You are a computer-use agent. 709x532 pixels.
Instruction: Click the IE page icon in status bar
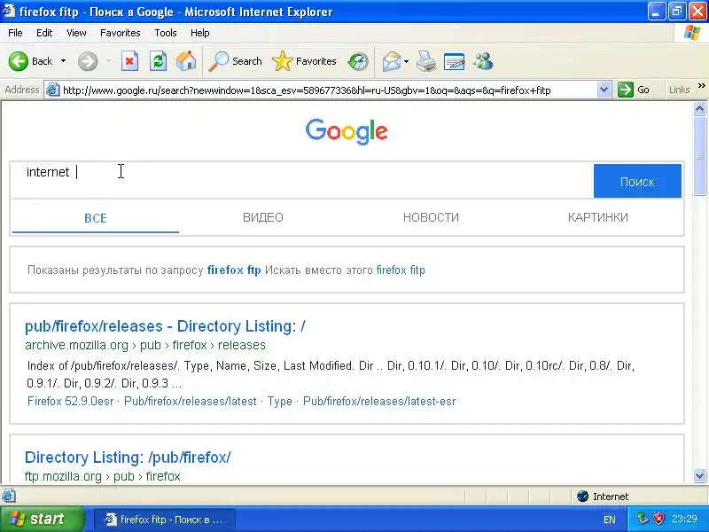pyautogui.click(x=9, y=496)
